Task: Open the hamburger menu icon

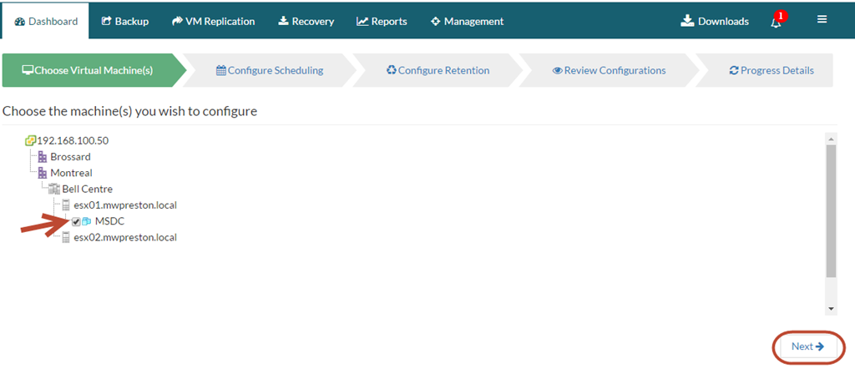Action: pos(822,20)
